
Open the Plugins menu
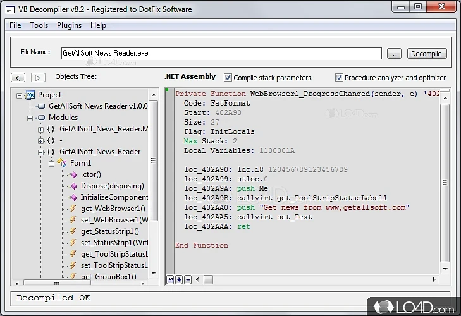click(69, 25)
